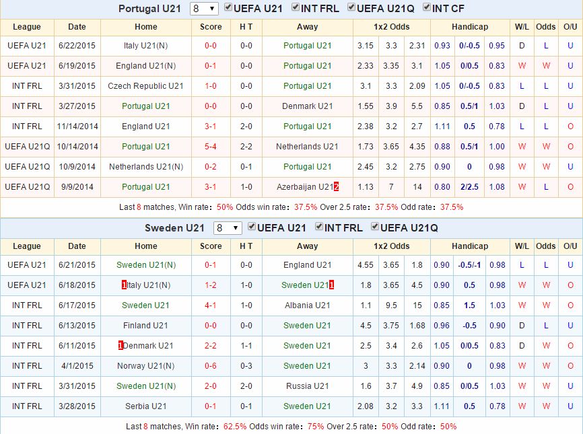Click the 0-3 half-time score in Norway match
The image size is (583, 434).
click(x=246, y=366)
